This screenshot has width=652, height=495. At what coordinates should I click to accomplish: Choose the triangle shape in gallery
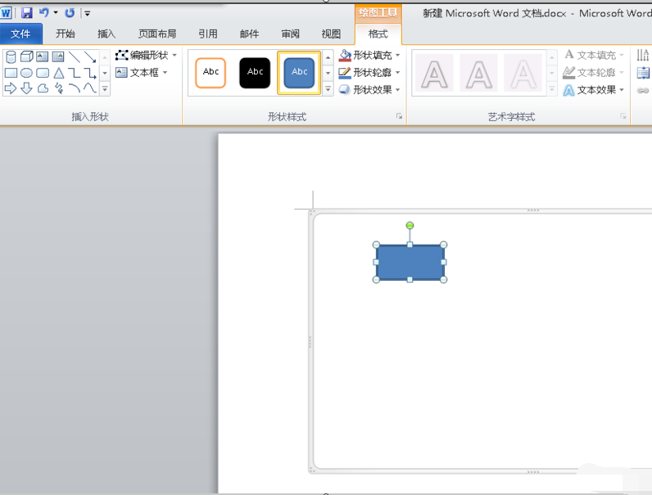click(x=58, y=73)
